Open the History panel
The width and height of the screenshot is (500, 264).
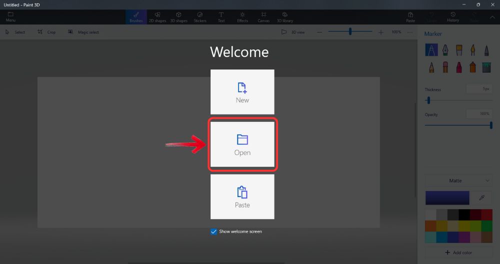453,17
